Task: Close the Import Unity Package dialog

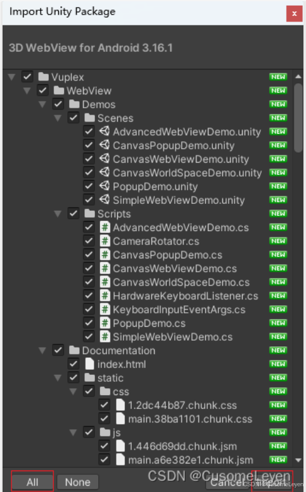Action: (294, 13)
